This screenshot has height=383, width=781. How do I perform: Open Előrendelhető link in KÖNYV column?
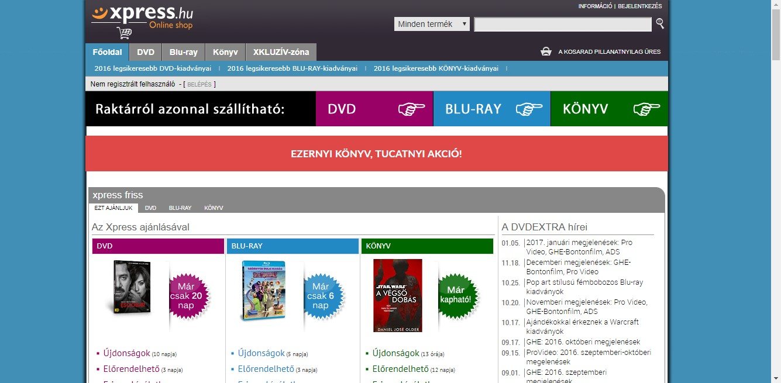point(401,369)
